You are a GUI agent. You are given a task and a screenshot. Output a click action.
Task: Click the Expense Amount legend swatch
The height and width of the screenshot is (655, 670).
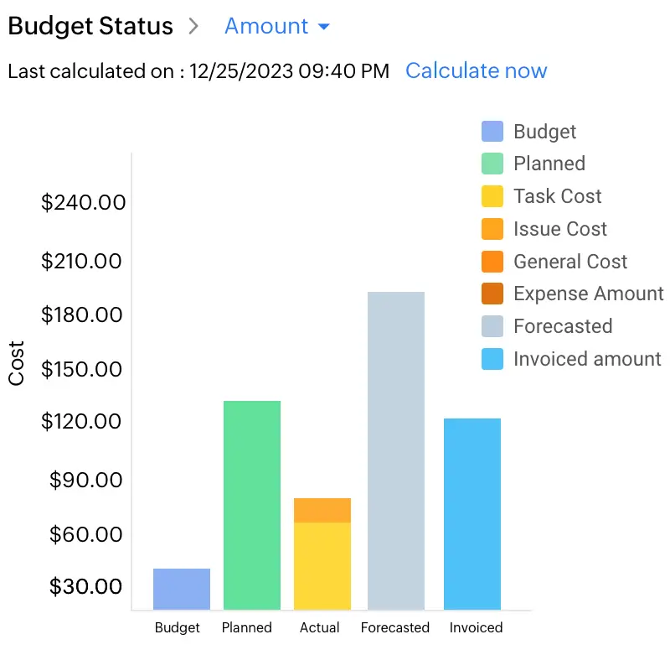click(492, 294)
